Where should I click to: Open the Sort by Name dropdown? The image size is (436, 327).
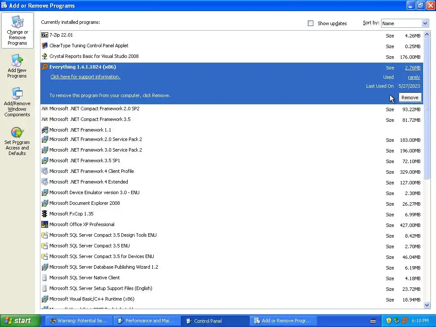tap(404, 23)
